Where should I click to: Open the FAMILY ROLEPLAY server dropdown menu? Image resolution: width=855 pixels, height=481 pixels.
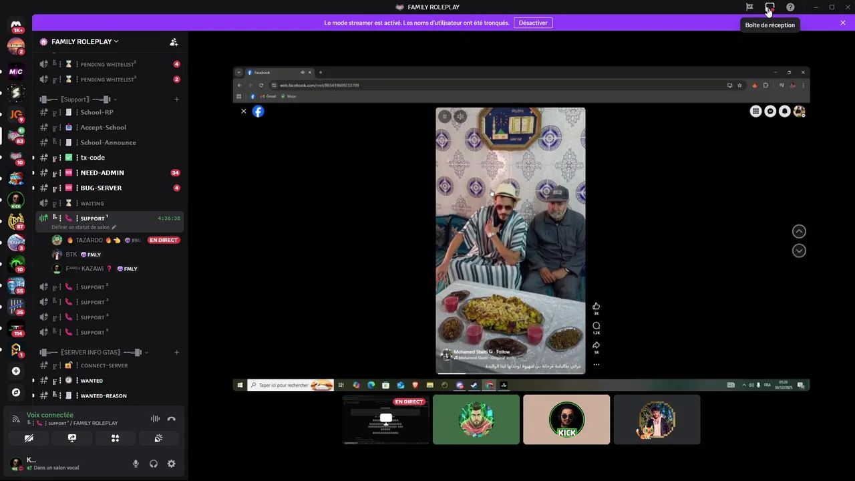tap(85, 41)
